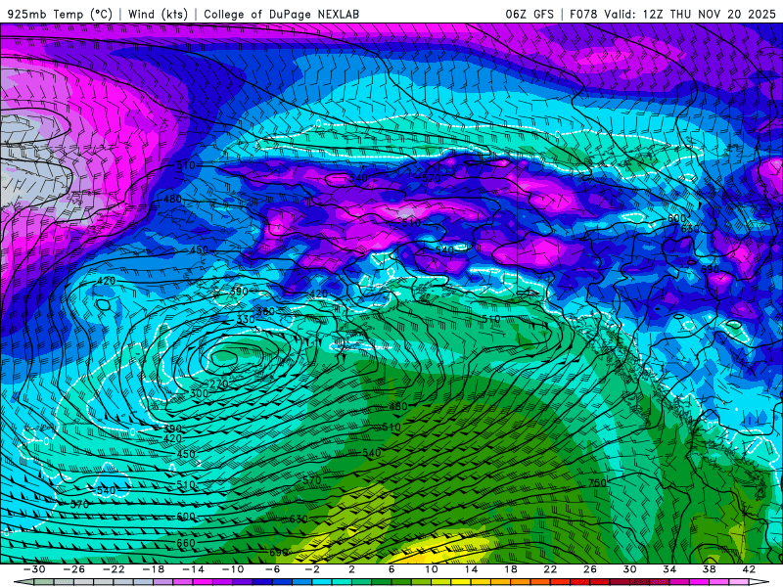The width and height of the screenshot is (783, 587).
Task: Click the '-14' color scale label
Action: [x=193, y=569]
